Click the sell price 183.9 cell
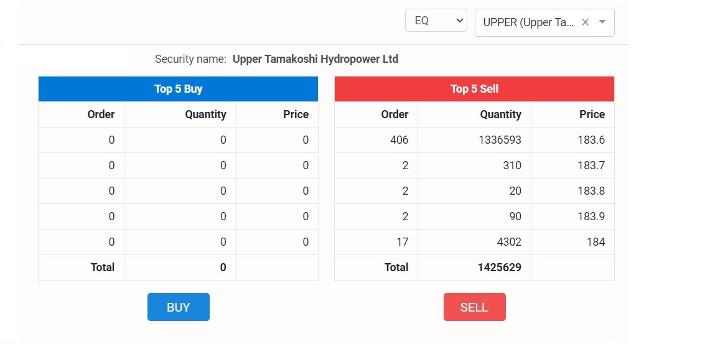 tap(573, 216)
